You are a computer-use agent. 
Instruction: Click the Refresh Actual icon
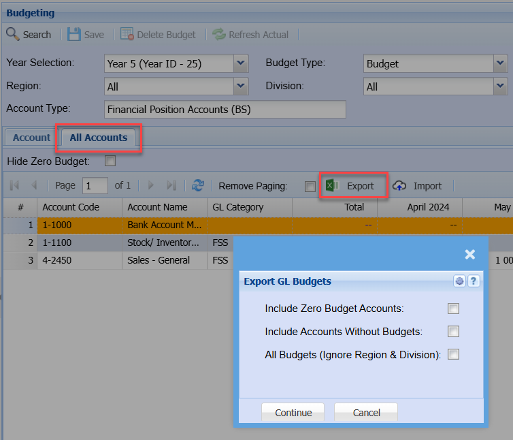(218, 34)
